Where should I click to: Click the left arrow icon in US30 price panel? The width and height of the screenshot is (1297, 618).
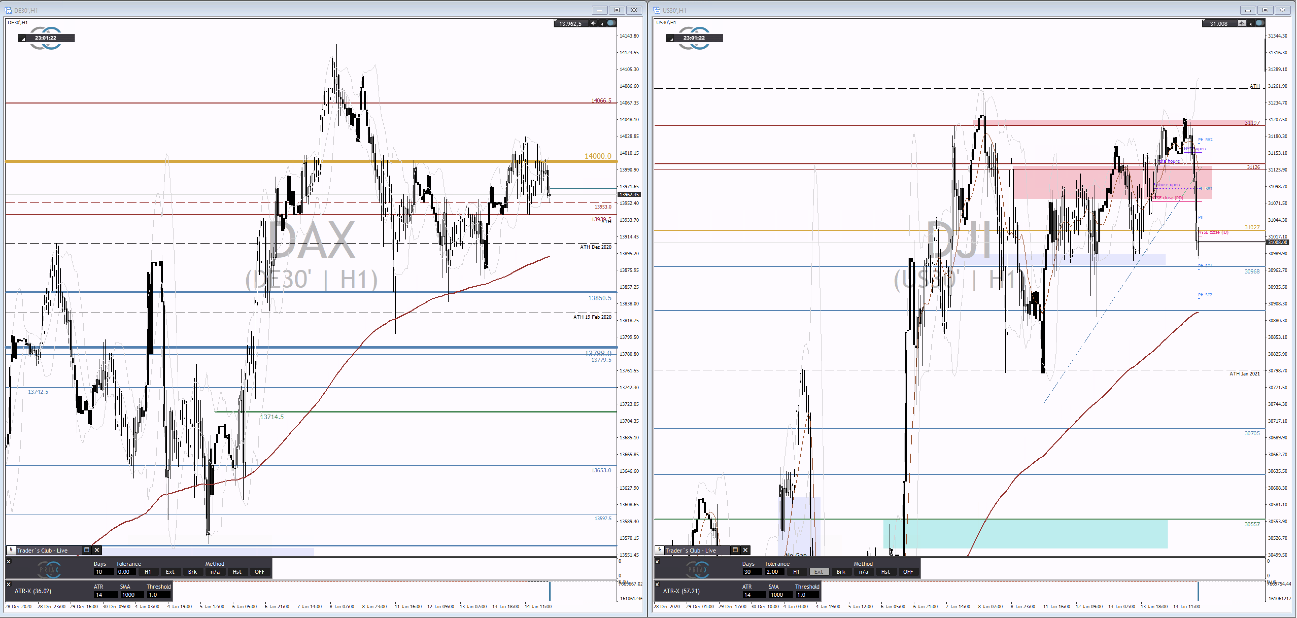coord(1251,24)
